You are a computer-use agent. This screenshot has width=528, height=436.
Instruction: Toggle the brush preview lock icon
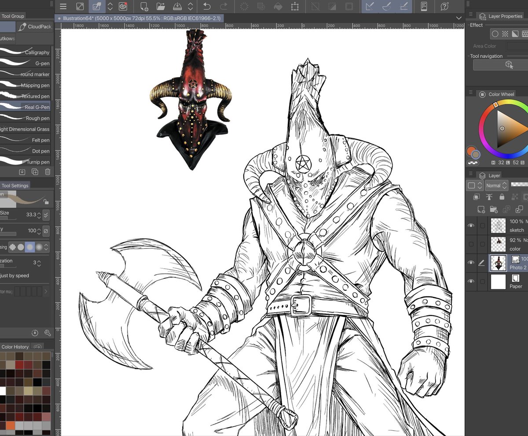click(46, 202)
